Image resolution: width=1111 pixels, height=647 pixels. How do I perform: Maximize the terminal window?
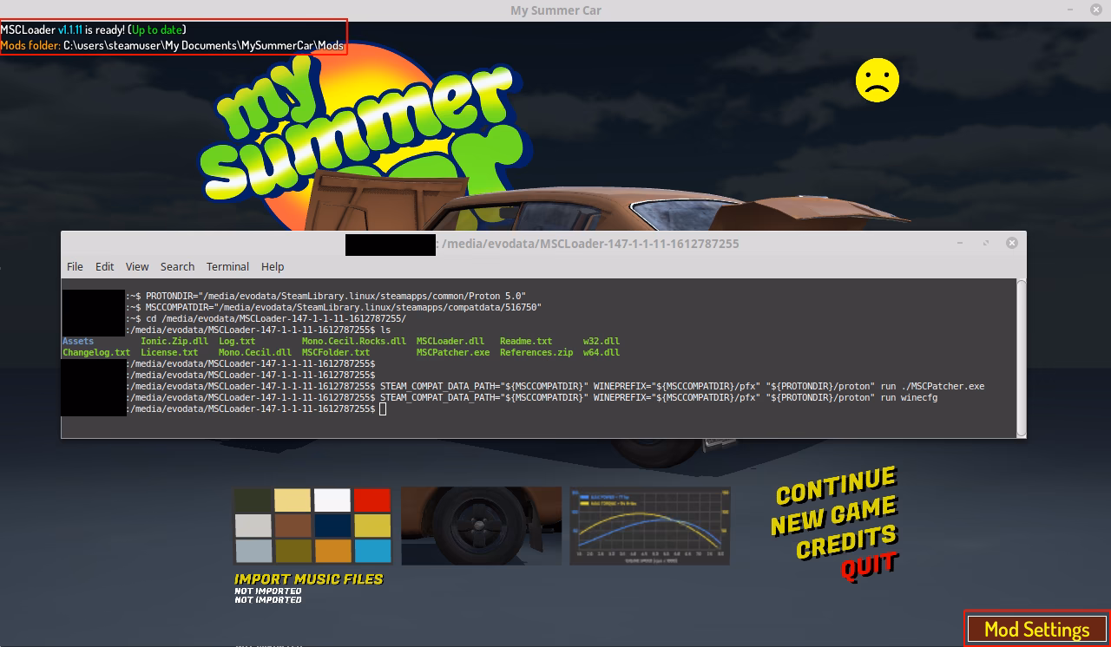pyautogui.click(x=986, y=244)
